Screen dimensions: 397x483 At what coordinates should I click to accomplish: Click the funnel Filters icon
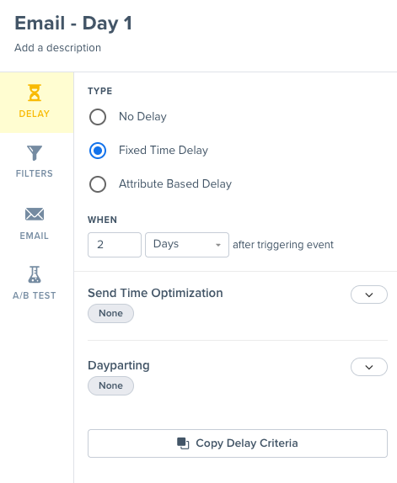[35, 153]
